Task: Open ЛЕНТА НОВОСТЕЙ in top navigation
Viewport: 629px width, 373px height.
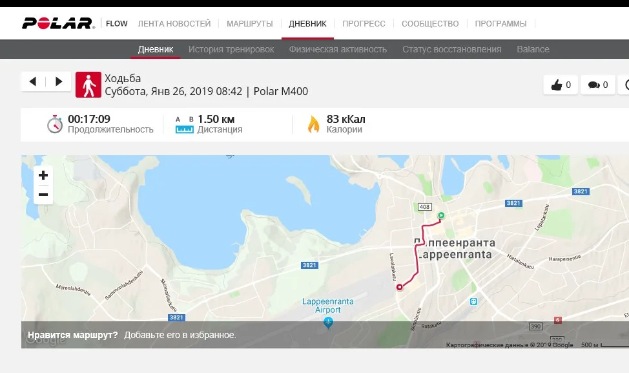Action: point(174,24)
